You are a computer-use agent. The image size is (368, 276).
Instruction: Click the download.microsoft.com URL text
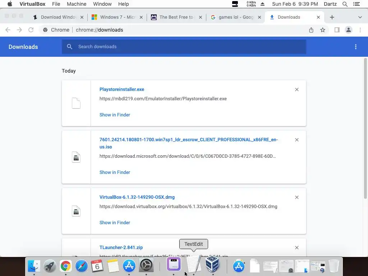coord(188,156)
